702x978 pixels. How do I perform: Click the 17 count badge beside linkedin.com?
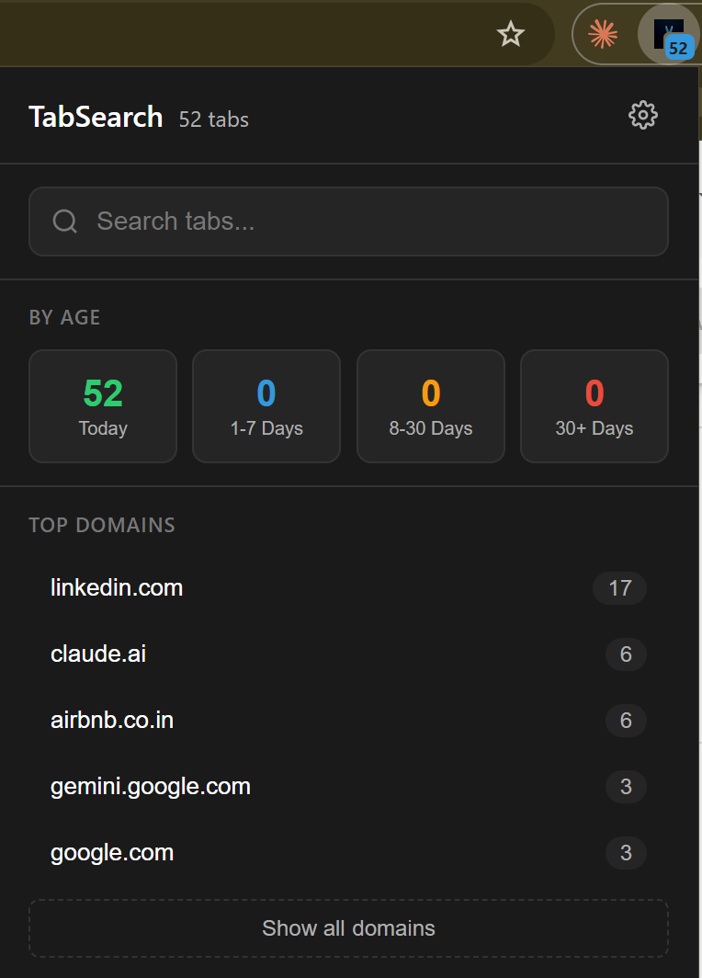click(x=619, y=587)
